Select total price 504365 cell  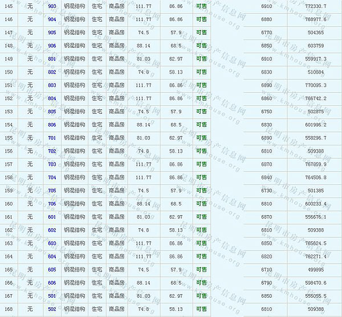coord(315,32)
